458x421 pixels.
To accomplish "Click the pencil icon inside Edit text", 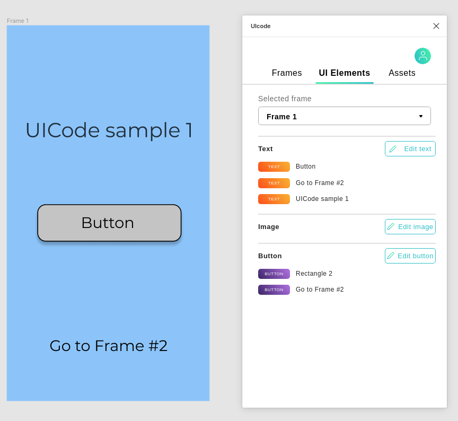I will coord(393,148).
